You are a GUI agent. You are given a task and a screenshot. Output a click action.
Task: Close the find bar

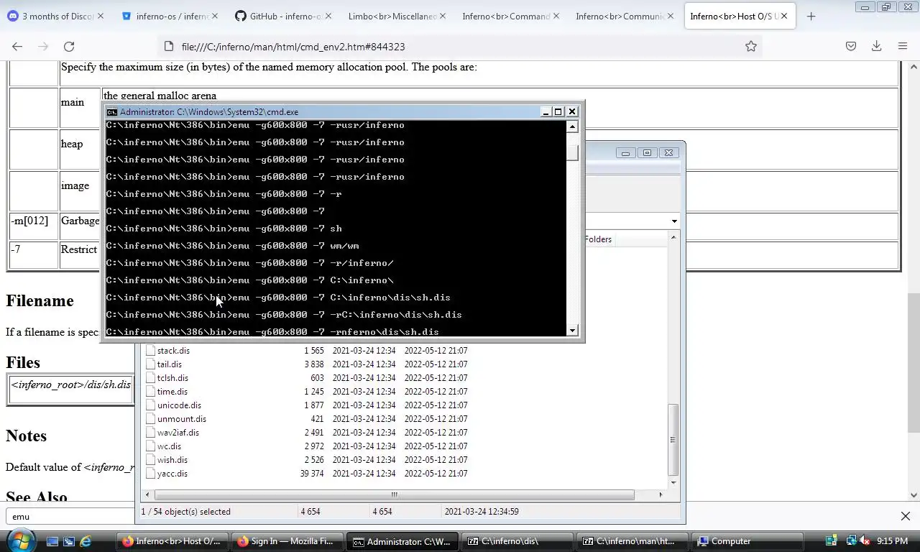coord(906,516)
